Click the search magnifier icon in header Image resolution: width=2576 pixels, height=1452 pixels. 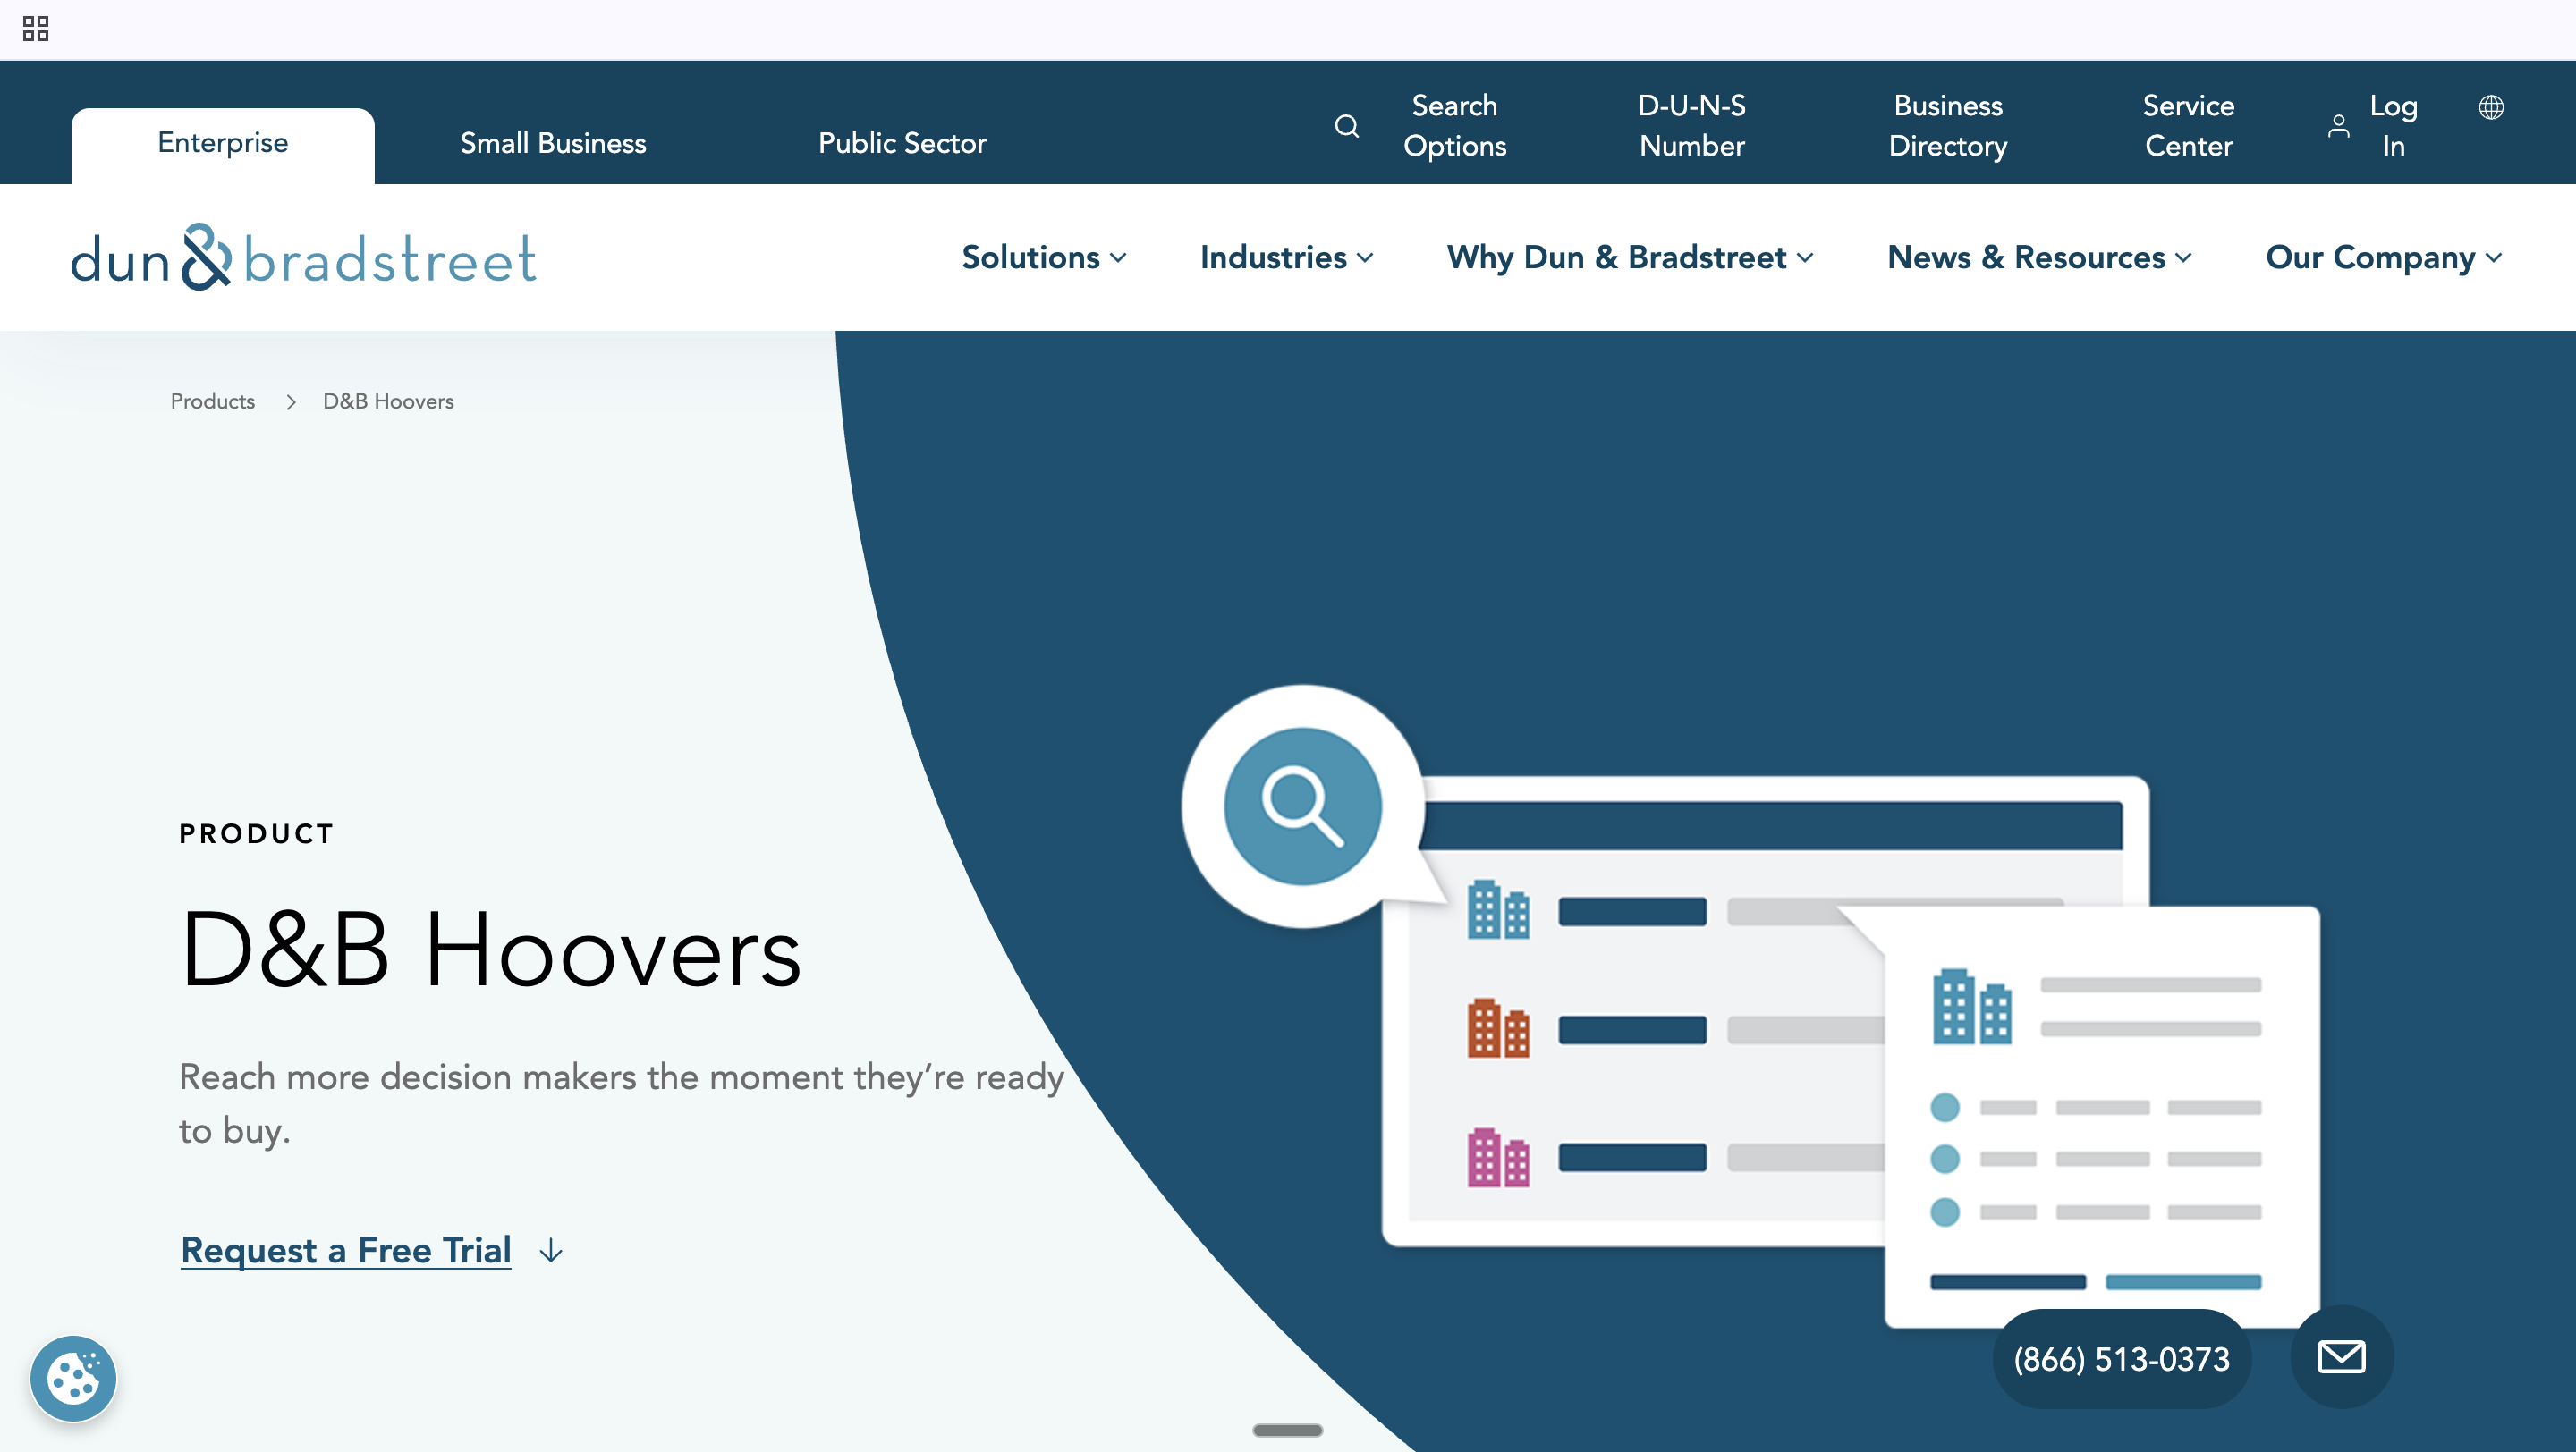[1346, 126]
